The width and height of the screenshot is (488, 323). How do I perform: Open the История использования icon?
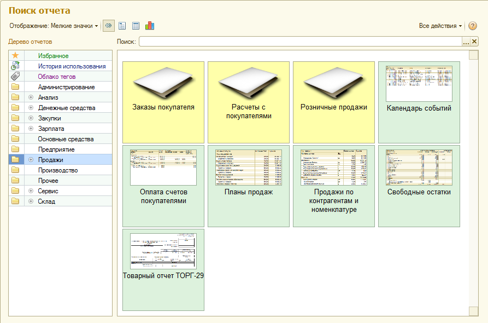15,66
